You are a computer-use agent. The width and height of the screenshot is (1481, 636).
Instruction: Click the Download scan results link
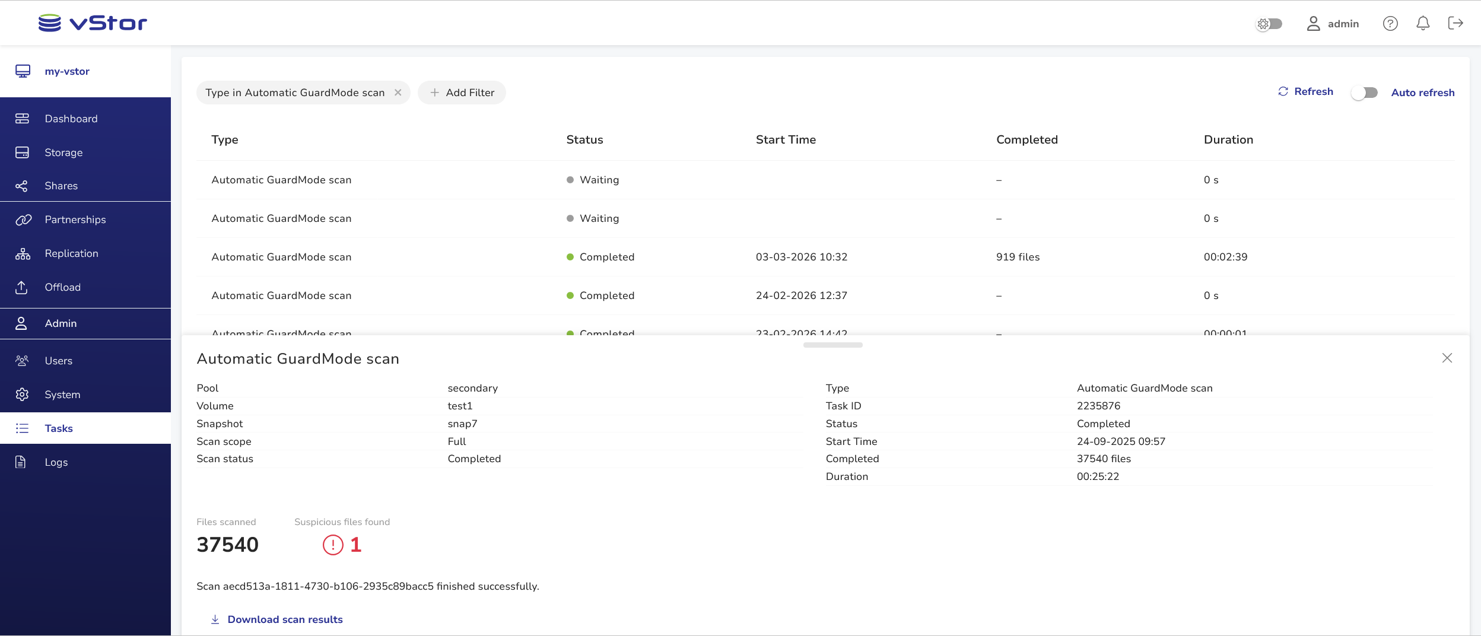click(x=285, y=619)
